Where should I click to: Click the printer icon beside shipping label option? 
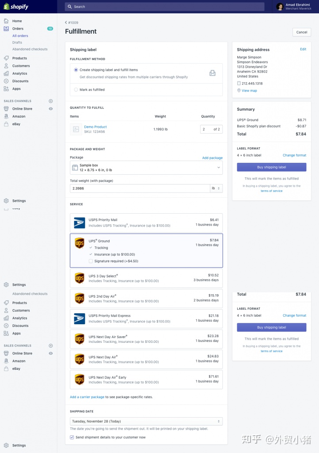coord(212,73)
